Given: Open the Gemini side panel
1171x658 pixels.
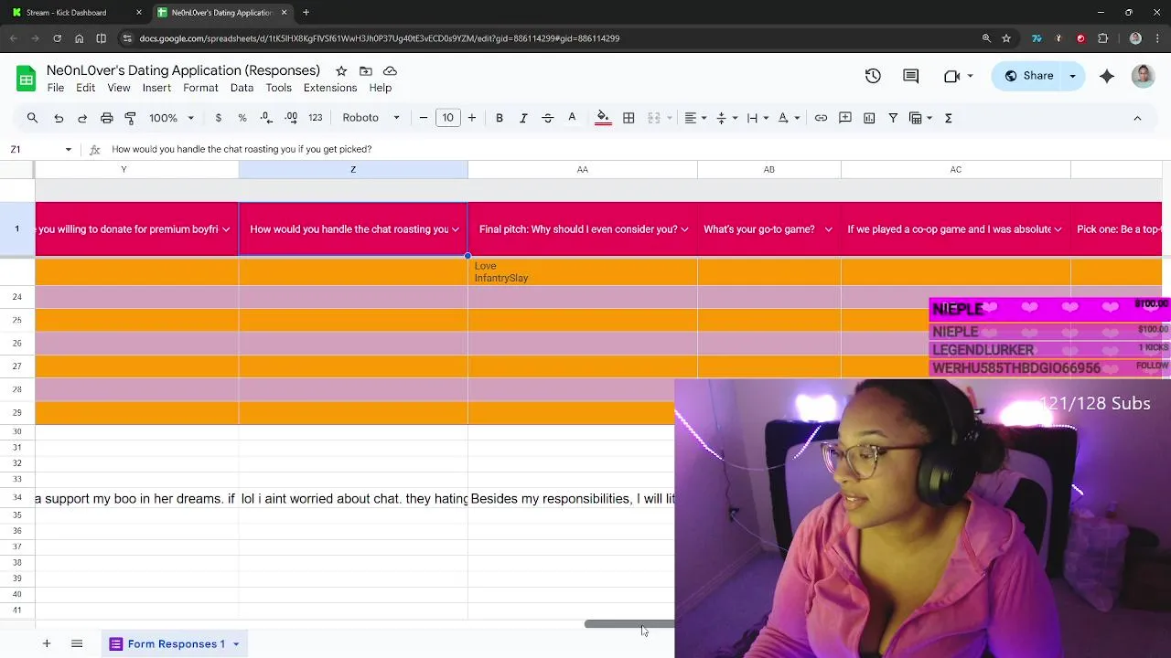Looking at the screenshot, I should coord(1107,76).
